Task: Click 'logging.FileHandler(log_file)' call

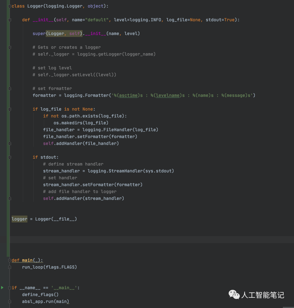Action: click(x=120, y=130)
